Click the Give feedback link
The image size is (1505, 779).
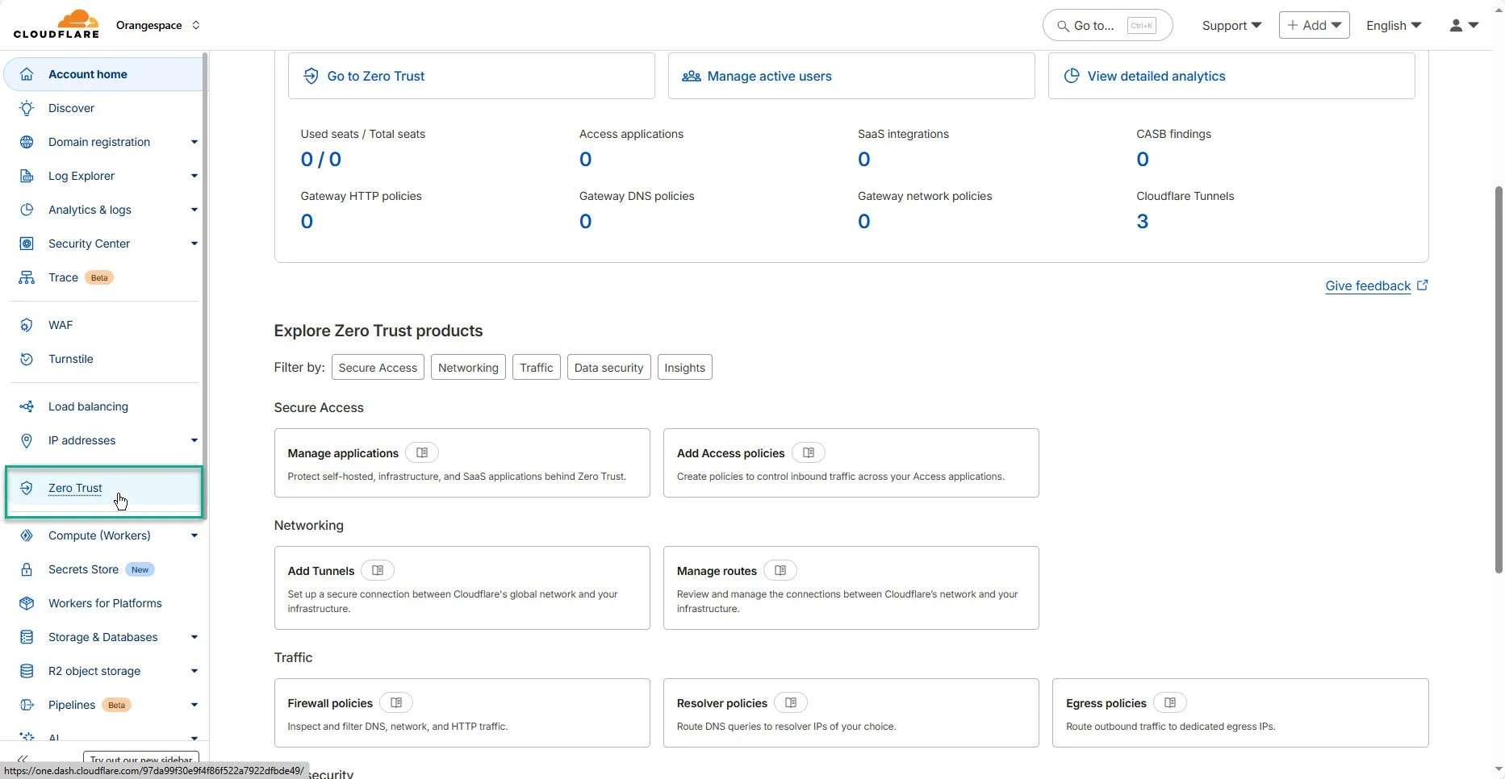click(1368, 285)
